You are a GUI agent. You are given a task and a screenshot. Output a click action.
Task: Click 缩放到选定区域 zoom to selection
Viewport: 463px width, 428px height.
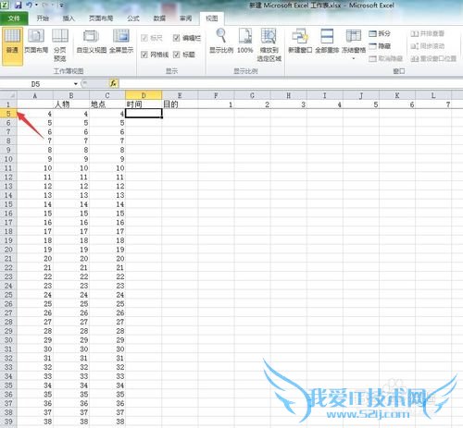click(x=269, y=45)
